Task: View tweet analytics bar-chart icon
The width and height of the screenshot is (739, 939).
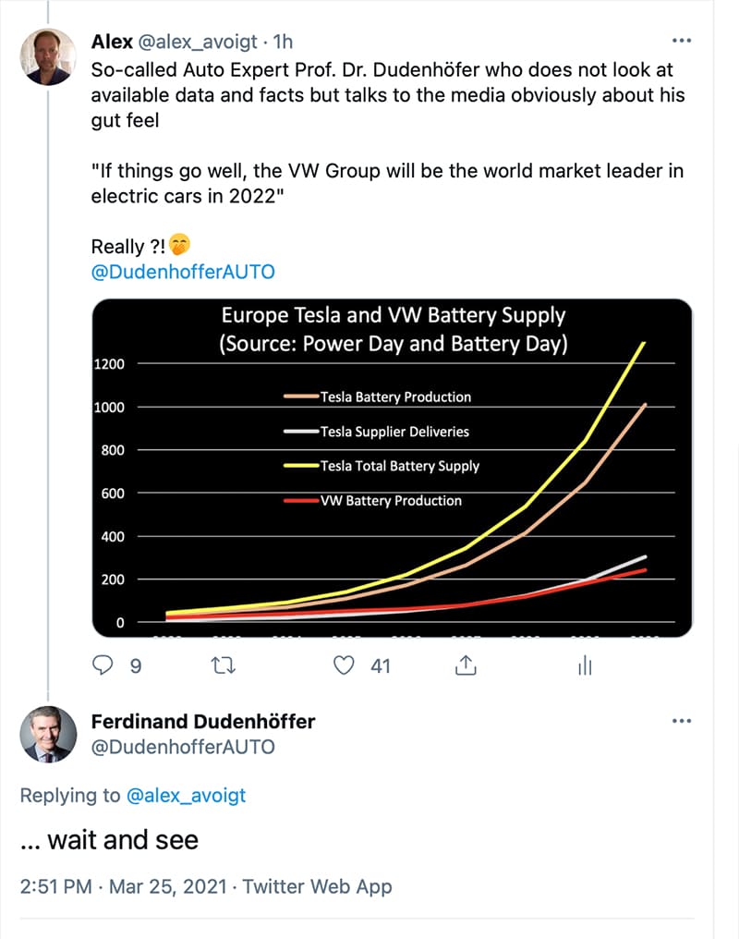Action: point(585,665)
